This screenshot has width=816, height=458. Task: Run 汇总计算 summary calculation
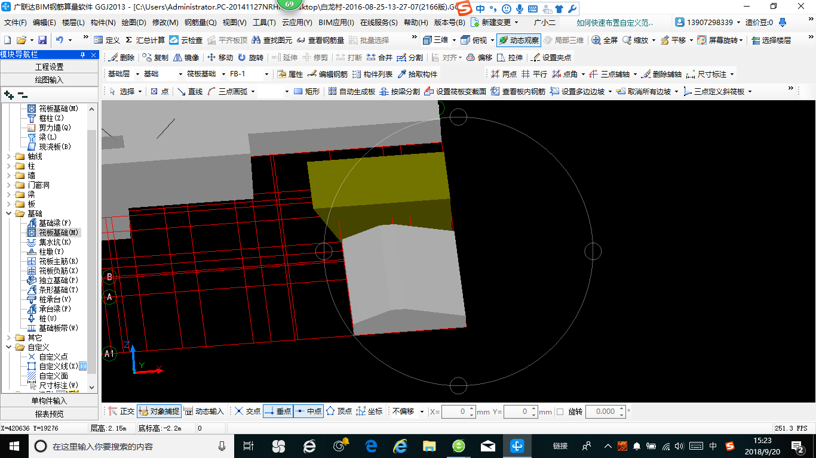145,40
